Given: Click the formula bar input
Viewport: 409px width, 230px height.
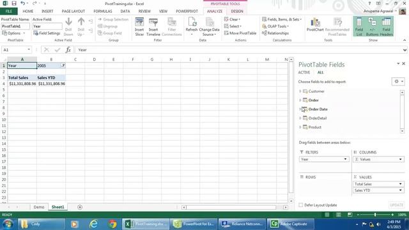Looking at the screenshot, I should pyautogui.click(x=238, y=50).
